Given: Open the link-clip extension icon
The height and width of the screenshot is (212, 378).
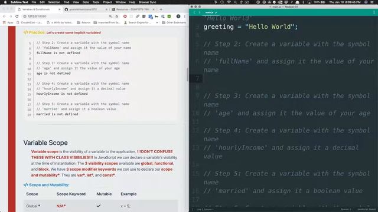Looking at the screenshot, I should (x=138, y=16).
